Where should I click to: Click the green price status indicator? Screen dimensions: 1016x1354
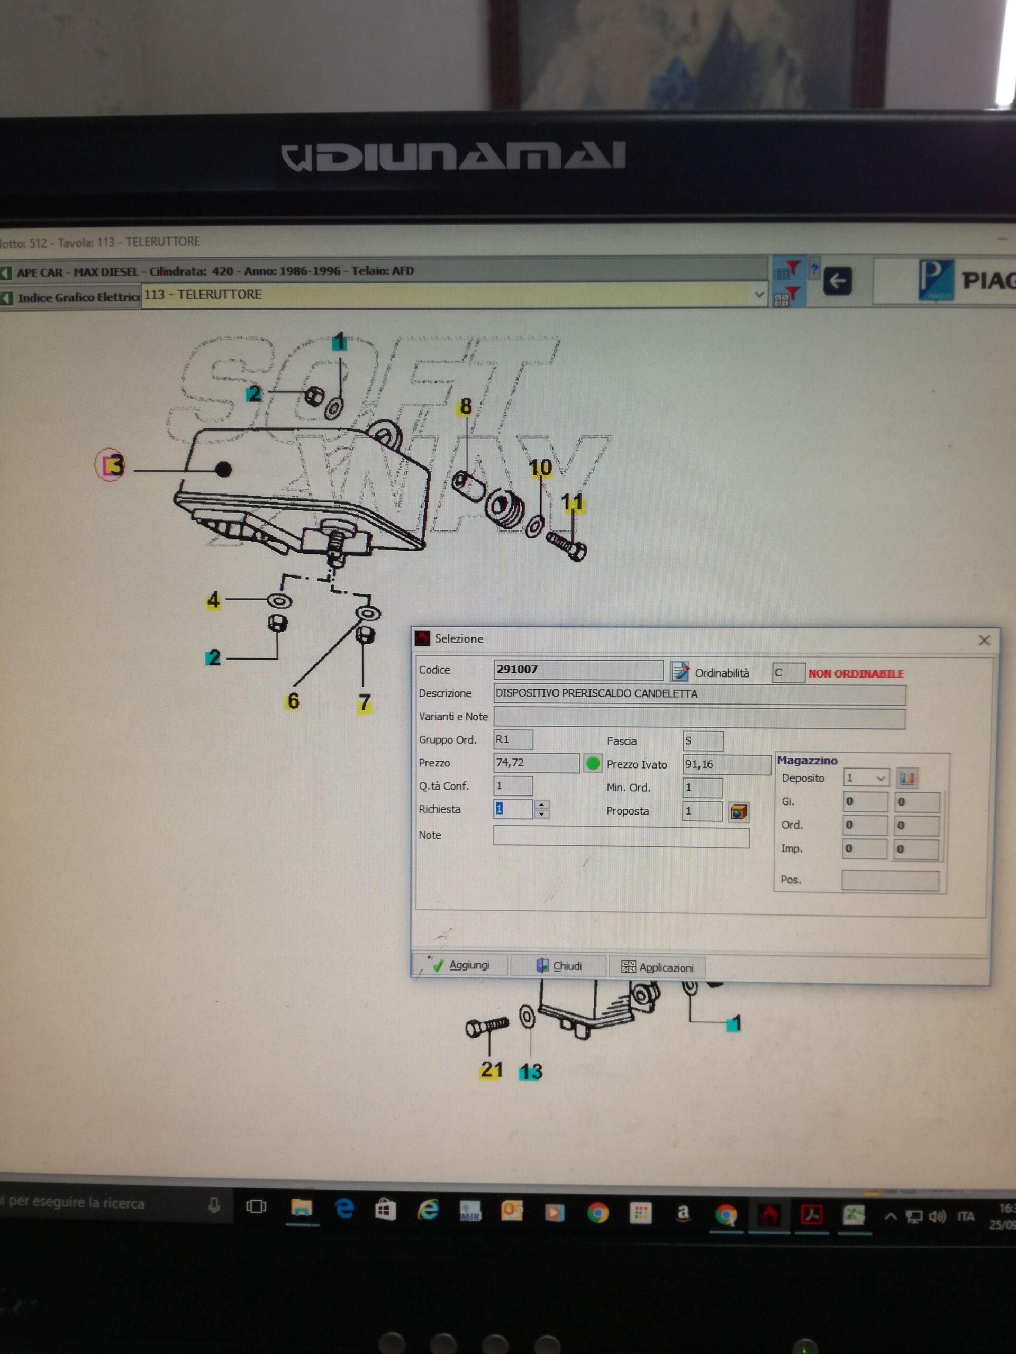click(592, 763)
